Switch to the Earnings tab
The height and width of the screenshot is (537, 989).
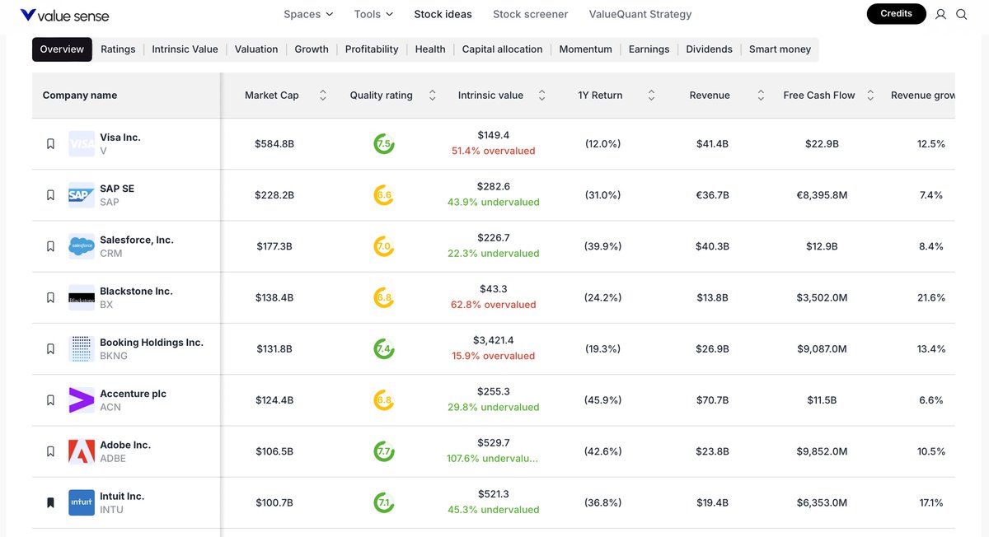pyautogui.click(x=649, y=49)
